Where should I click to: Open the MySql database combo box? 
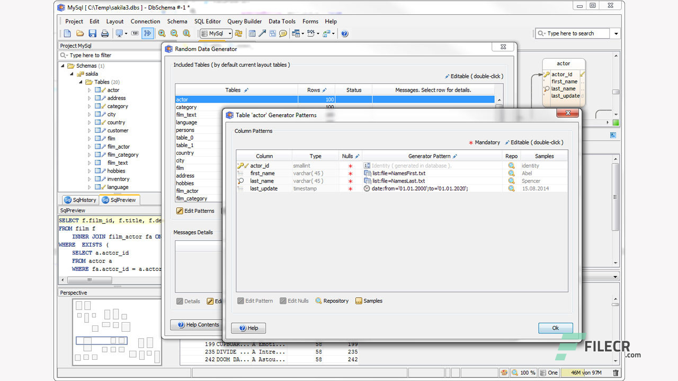click(216, 33)
